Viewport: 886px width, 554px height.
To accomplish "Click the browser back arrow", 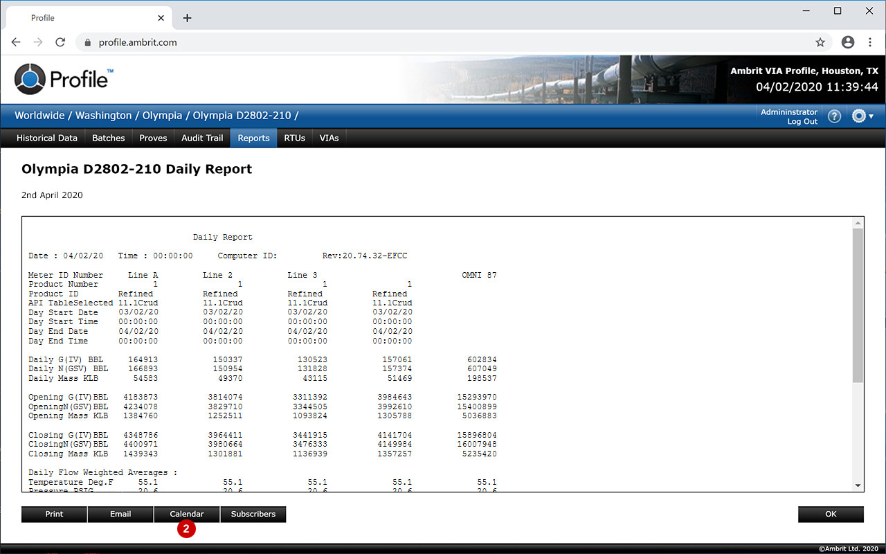I will click(16, 42).
